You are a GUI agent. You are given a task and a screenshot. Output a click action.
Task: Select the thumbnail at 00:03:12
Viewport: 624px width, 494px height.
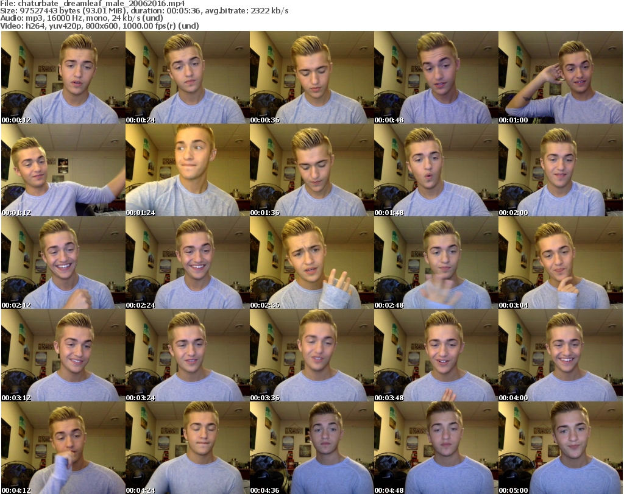tap(63, 356)
